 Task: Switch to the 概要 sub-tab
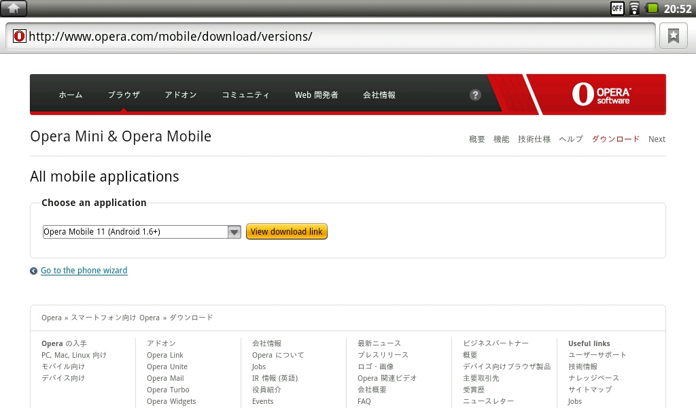click(476, 139)
